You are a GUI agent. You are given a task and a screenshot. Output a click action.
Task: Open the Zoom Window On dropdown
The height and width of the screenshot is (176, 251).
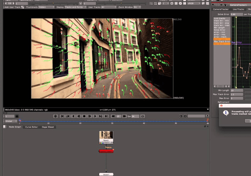click(x=137, y=7)
